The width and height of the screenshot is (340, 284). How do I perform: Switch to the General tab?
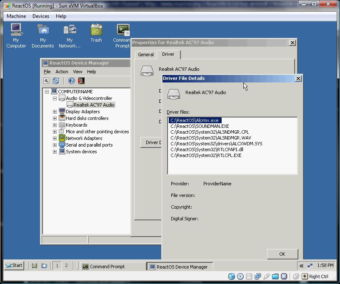pyautogui.click(x=146, y=55)
